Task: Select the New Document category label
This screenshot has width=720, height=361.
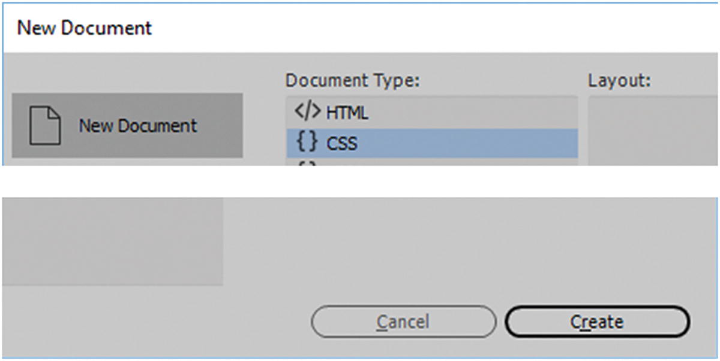Action: tap(138, 126)
